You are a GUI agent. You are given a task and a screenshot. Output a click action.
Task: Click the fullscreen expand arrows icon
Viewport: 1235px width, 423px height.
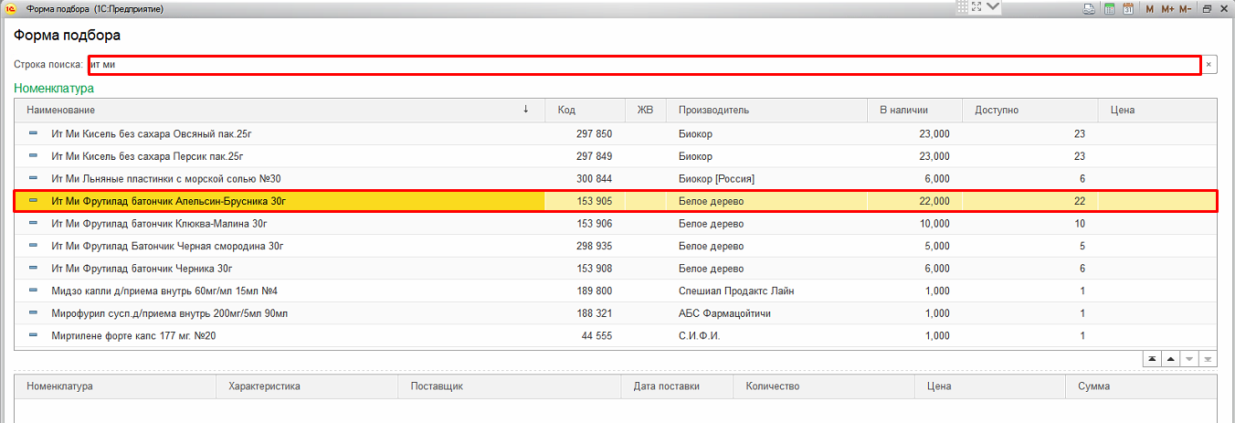976,7
